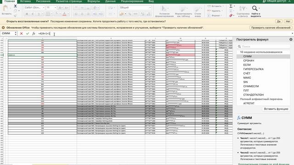Open the Рецензирование tab
Viewport: 294px width, 165px height.
click(x=132, y=1)
